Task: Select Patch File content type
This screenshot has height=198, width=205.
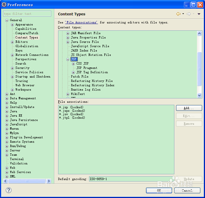Action: point(80,76)
